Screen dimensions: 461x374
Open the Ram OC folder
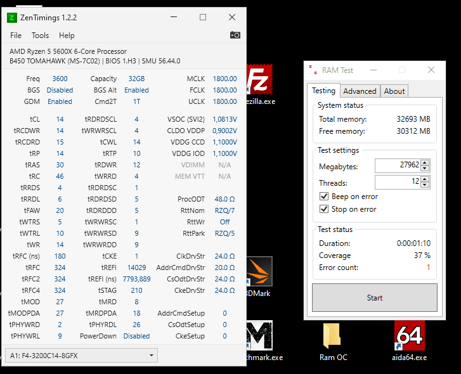pyautogui.click(x=333, y=341)
